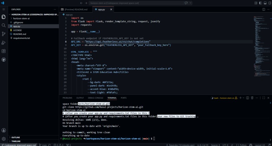
Task: Toggle the primary side bar
Action: click(x=261, y=3)
